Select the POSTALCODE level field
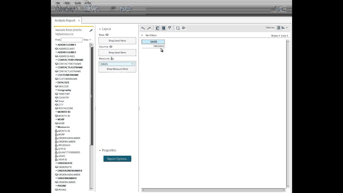The height and width of the screenshot is (193, 343). (x=66, y=108)
